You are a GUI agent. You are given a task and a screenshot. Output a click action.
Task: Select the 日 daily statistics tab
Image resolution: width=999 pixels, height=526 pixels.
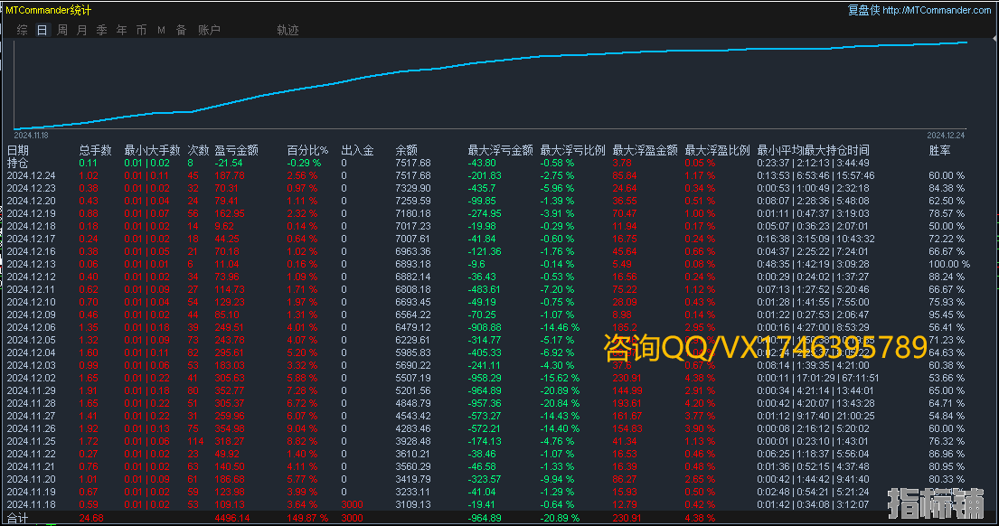tap(42, 30)
